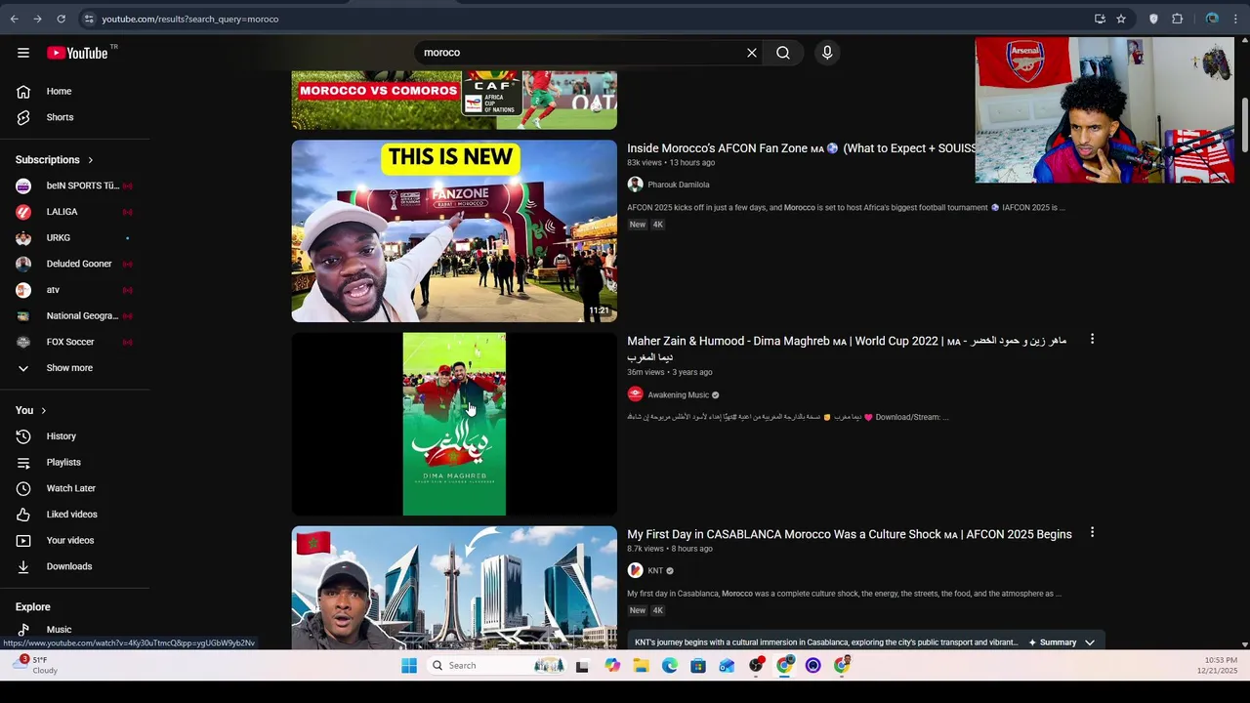Open Copilot from taskbar
1250x703 pixels.
click(612, 666)
